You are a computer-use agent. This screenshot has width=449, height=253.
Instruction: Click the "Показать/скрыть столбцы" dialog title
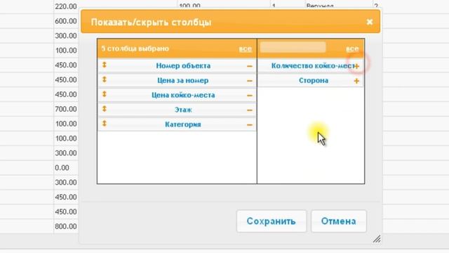point(151,22)
